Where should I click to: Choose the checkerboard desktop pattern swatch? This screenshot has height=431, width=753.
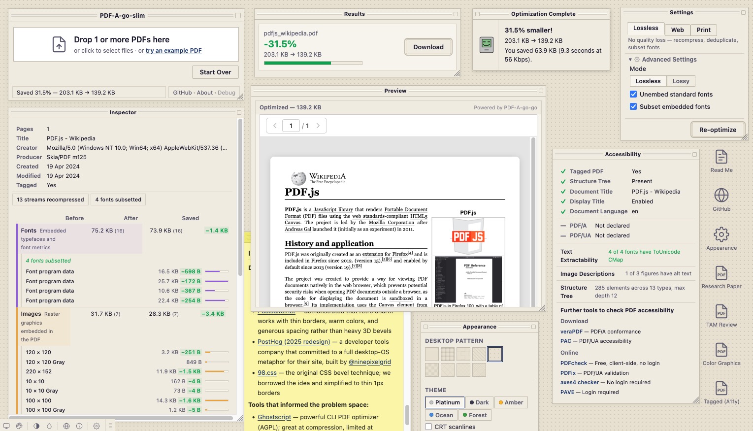tap(432, 370)
